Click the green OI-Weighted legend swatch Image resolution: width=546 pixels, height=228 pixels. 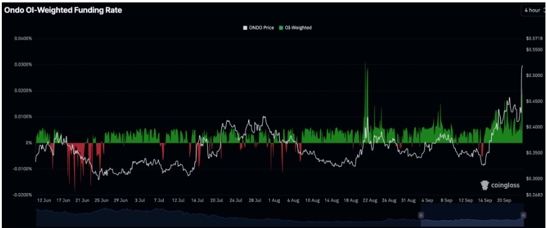pyautogui.click(x=281, y=28)
